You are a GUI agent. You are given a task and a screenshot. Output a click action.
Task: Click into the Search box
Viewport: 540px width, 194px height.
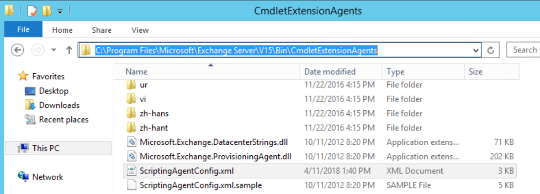point(524,50)
